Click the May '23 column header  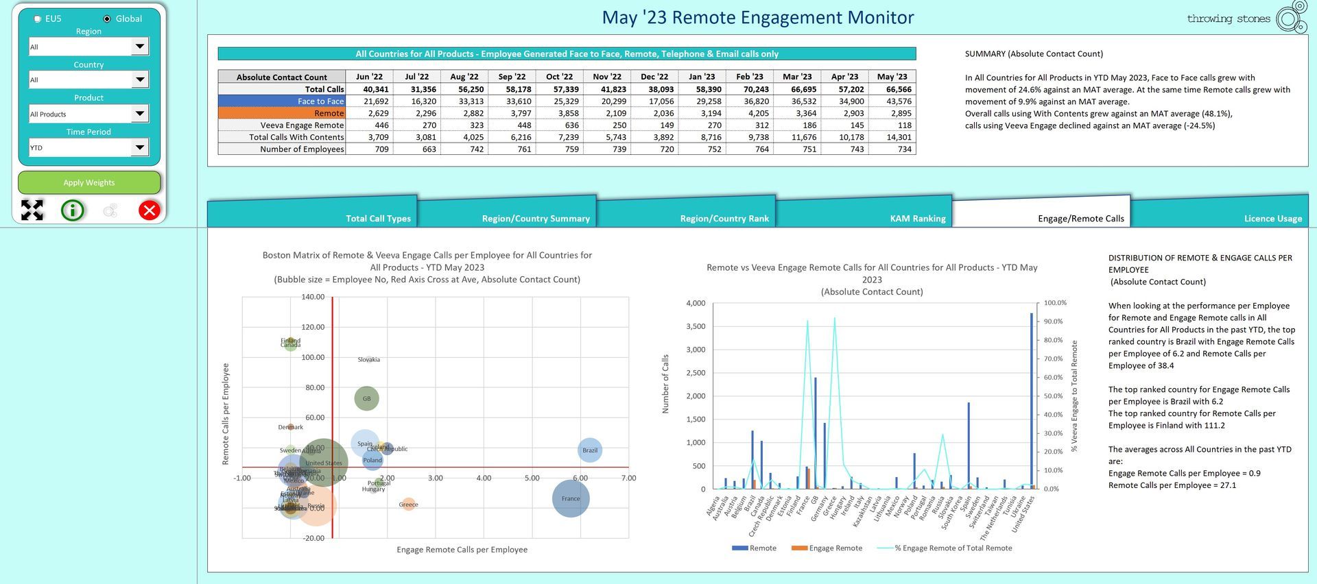point(892,77)
